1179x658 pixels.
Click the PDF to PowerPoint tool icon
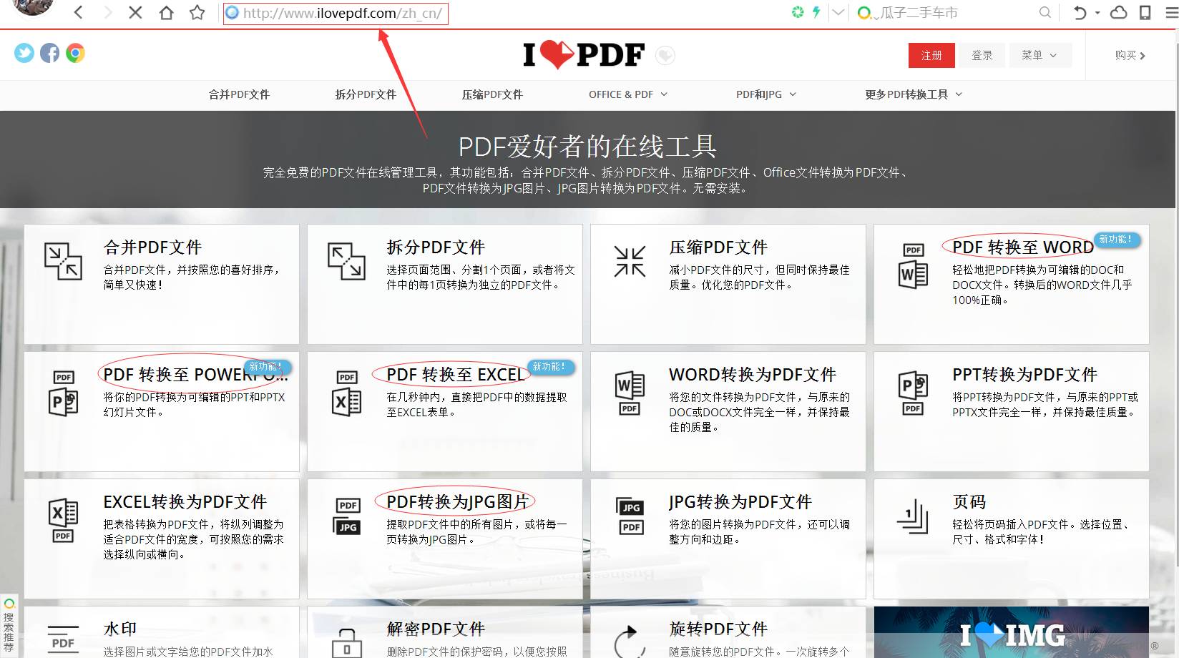pyautogui.click(x=63, y=393)
